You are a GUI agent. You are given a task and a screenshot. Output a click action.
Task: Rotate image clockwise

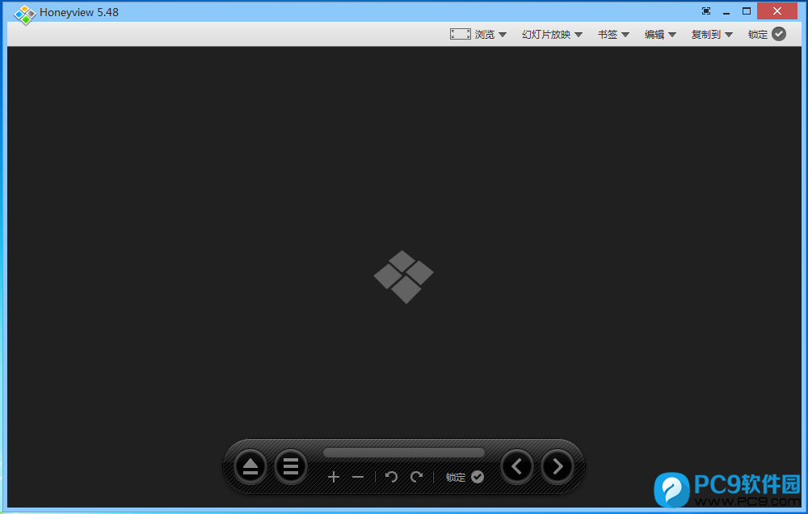(x=416, y=477)
